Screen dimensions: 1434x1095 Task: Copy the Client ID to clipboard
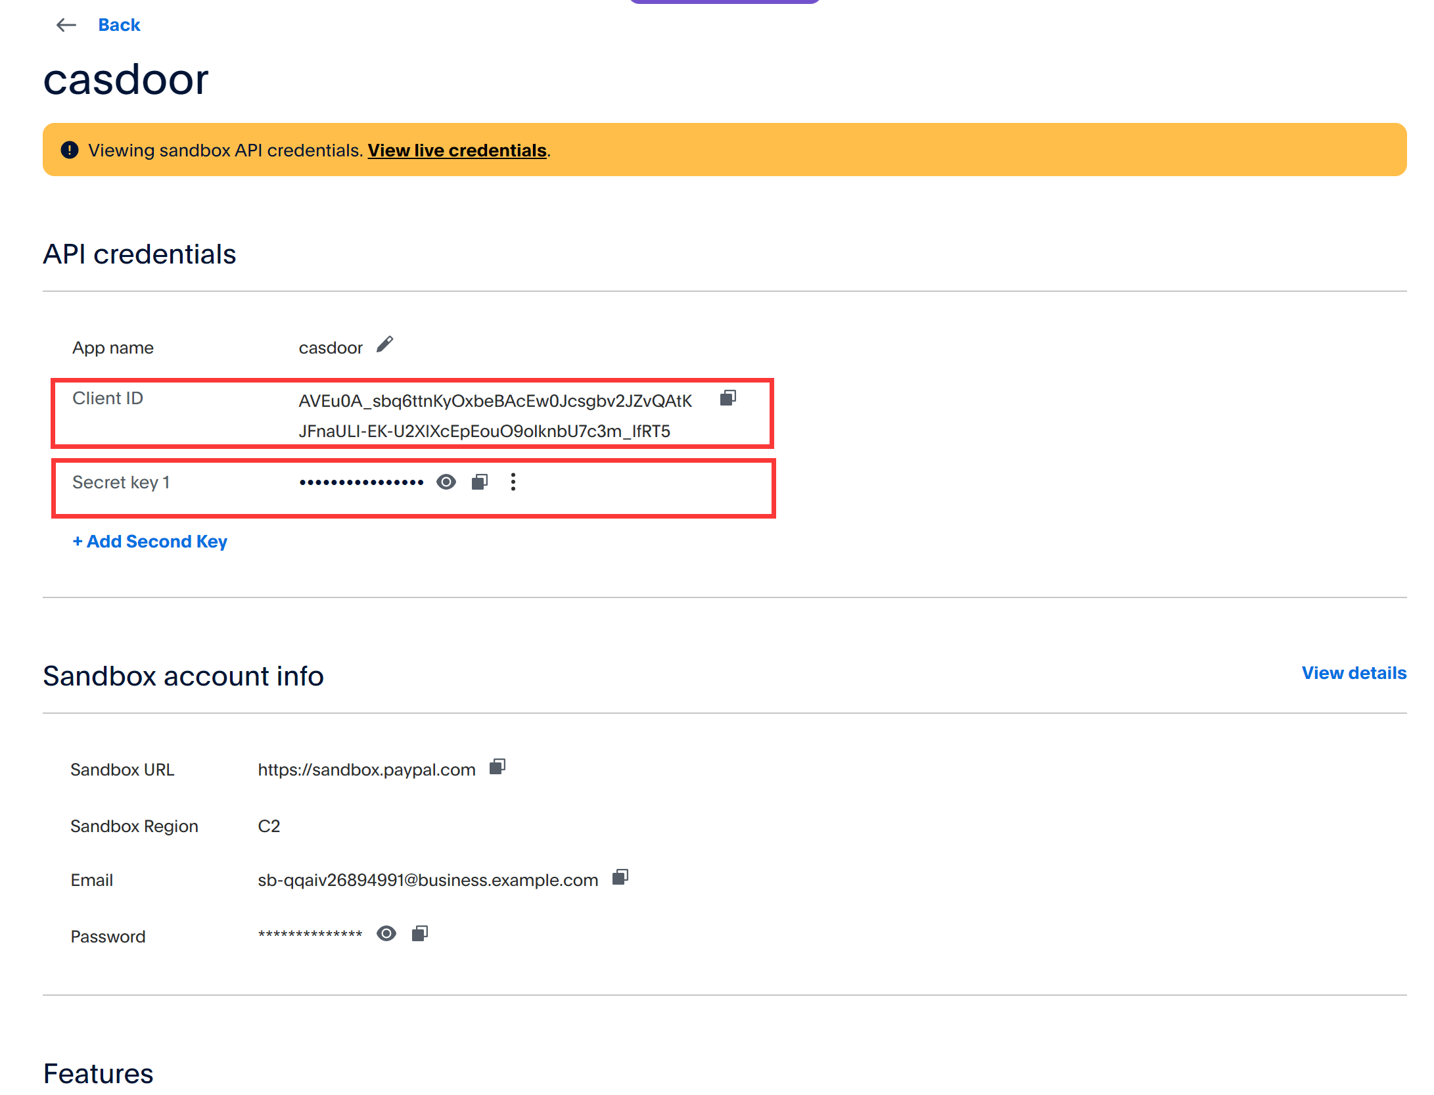tap(728, 398)
